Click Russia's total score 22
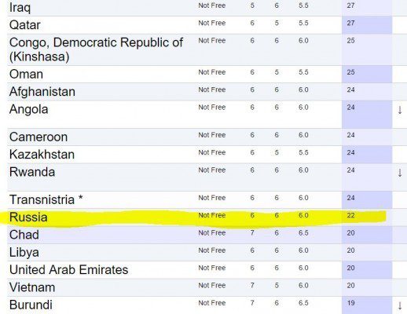Image resolution: width=407 pixels, height=314 pixels. (x=350, y=215)
